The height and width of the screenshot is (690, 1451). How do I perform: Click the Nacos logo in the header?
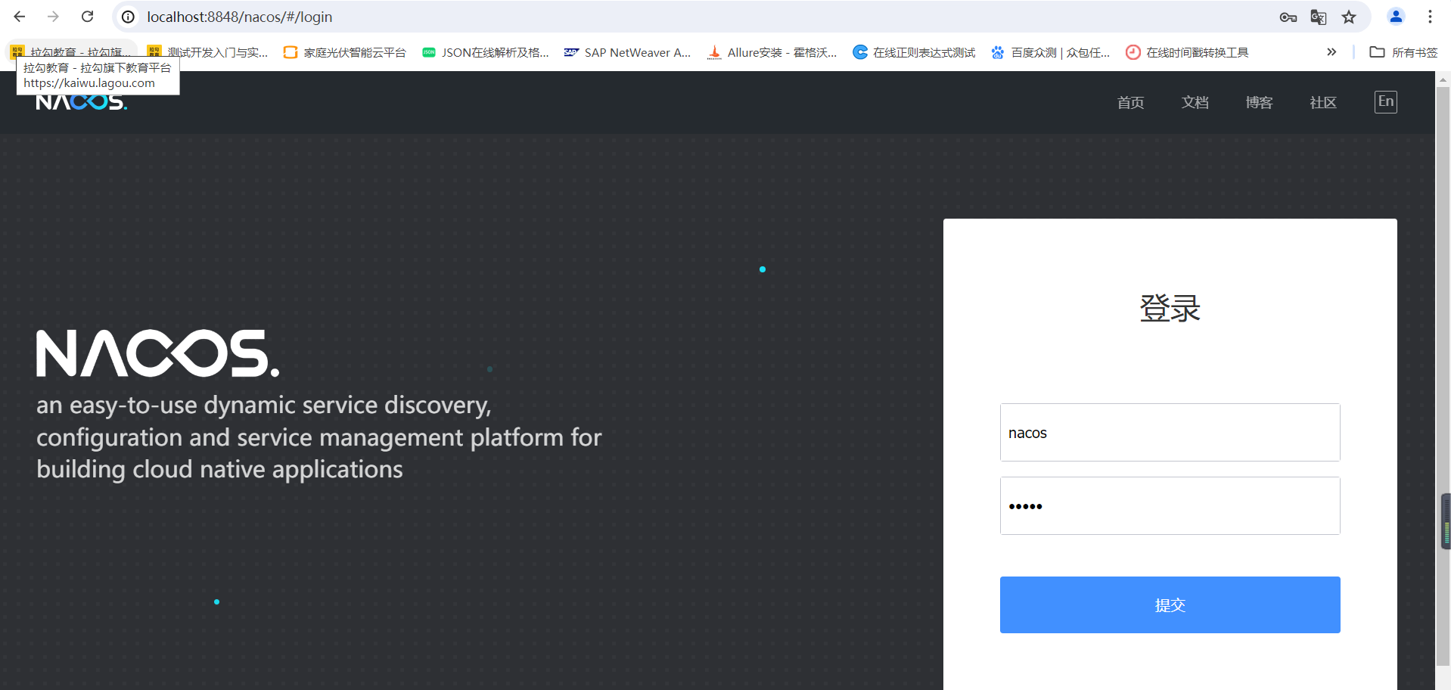pyautogui.click(x=82, y=102)
